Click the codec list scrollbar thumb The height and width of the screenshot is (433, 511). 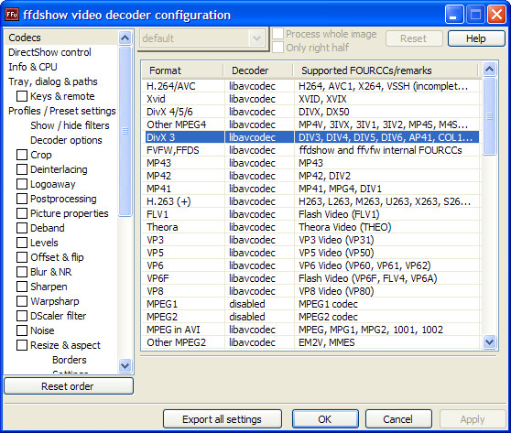[490, 116]
